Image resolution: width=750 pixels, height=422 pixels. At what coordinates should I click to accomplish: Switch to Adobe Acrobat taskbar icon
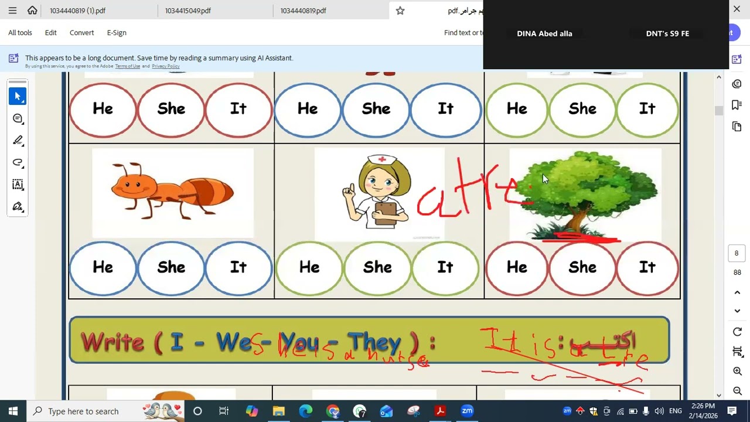[x=440, y=411]
